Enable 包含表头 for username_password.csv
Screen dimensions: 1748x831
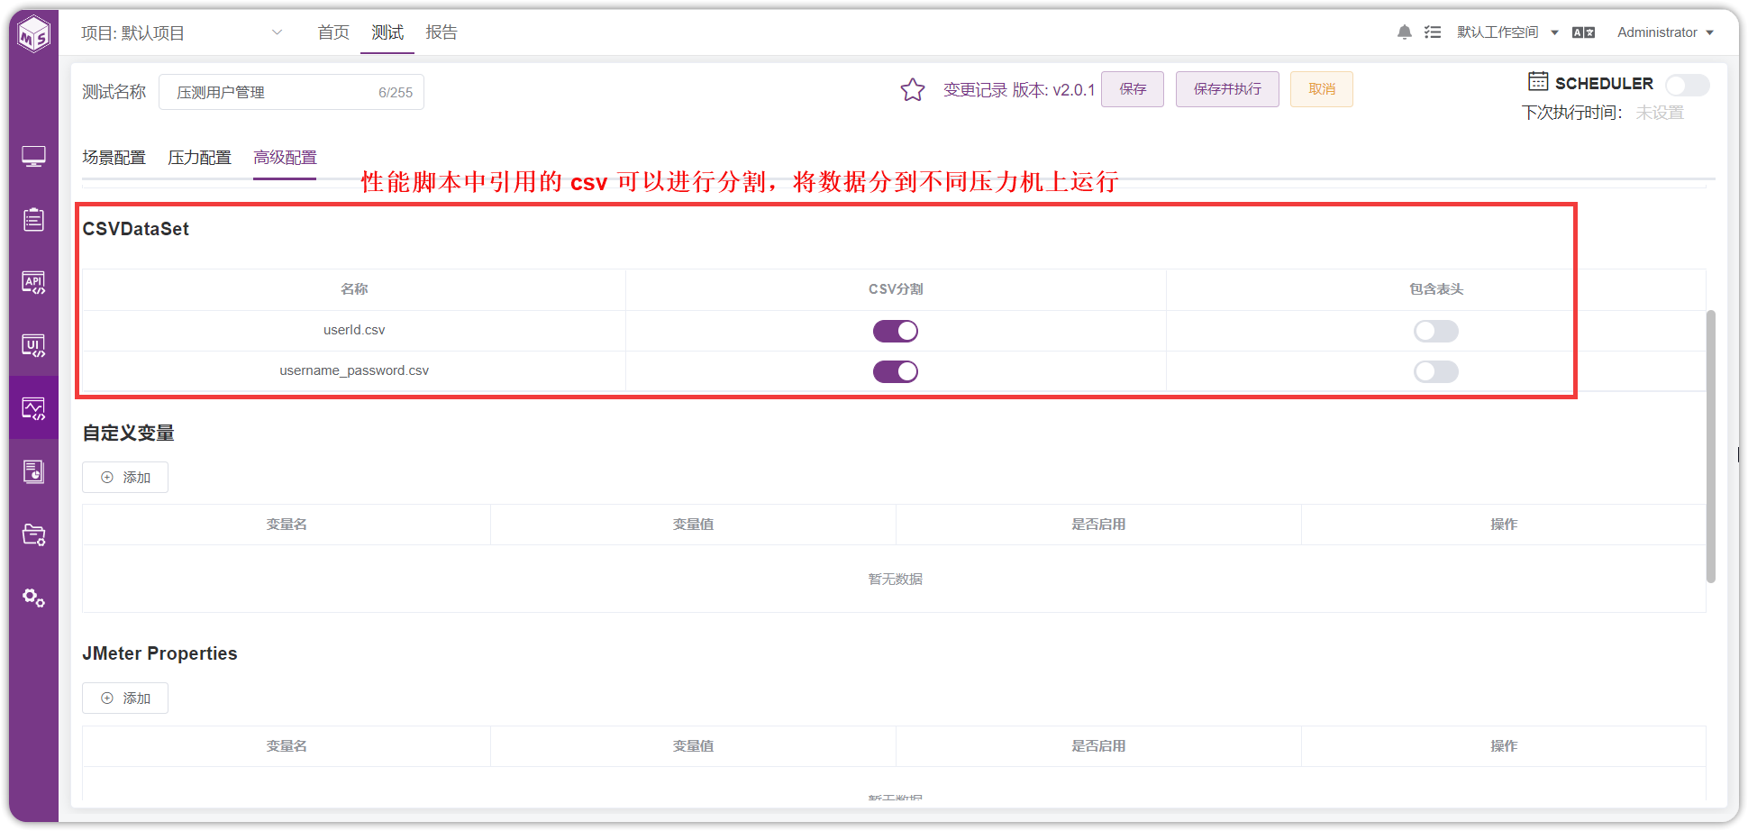click(x=1436, y=371)
